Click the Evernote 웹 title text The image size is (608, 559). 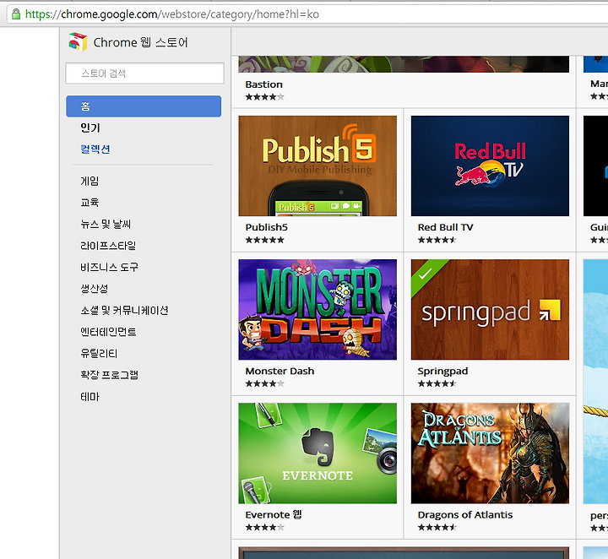tap(274, 515)
